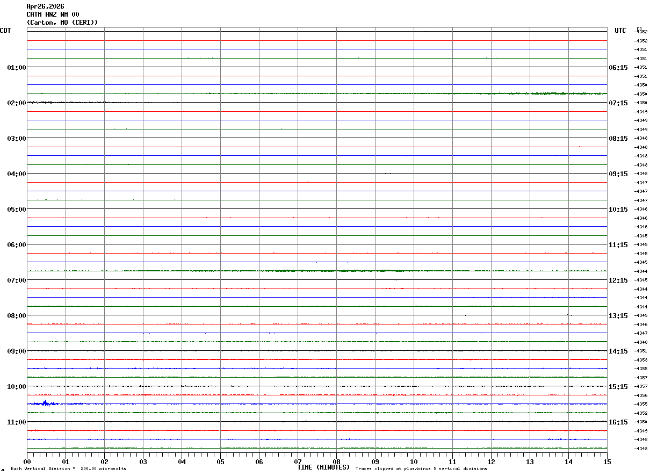Select the 01:00 CDT time label

click(17, 67)
